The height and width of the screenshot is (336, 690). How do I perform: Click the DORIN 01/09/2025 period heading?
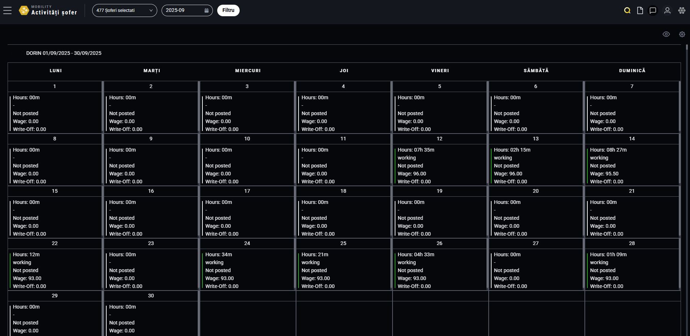click(x=64, y=53)
